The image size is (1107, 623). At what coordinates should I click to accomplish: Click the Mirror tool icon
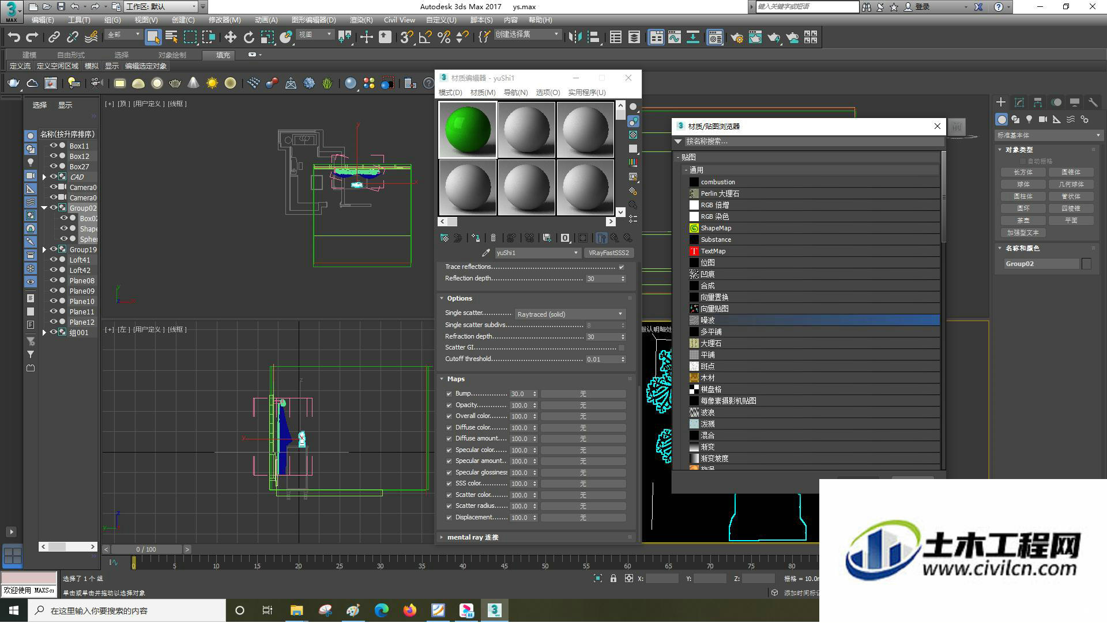[x=575, y=37]
